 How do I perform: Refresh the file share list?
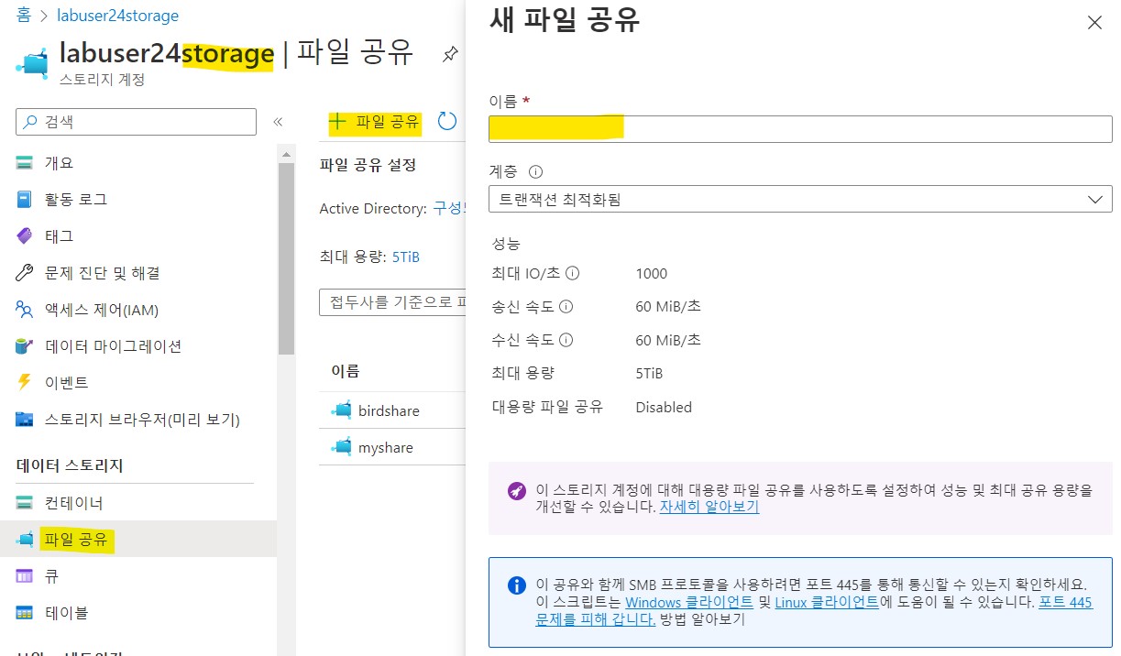pyautogui.click(x=447, y=121)
